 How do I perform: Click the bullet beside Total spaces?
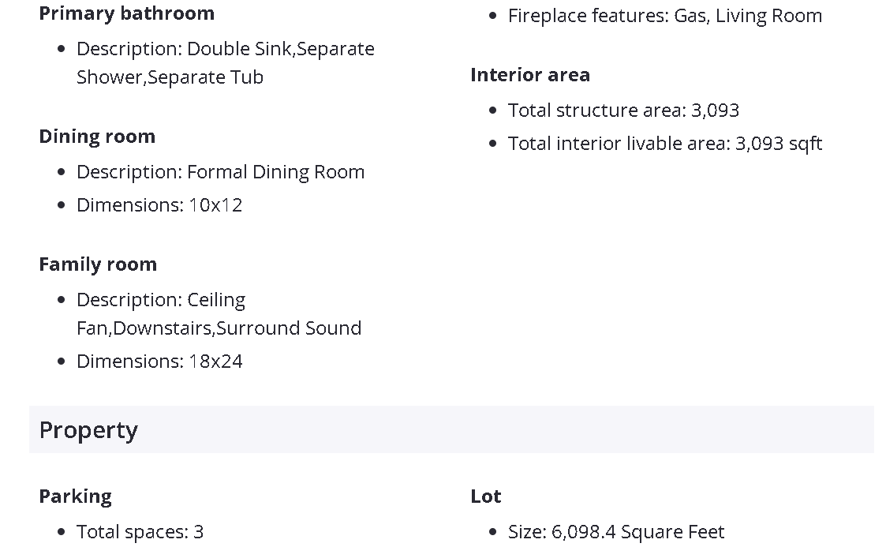pyautogui.click(x=62, y=532)
